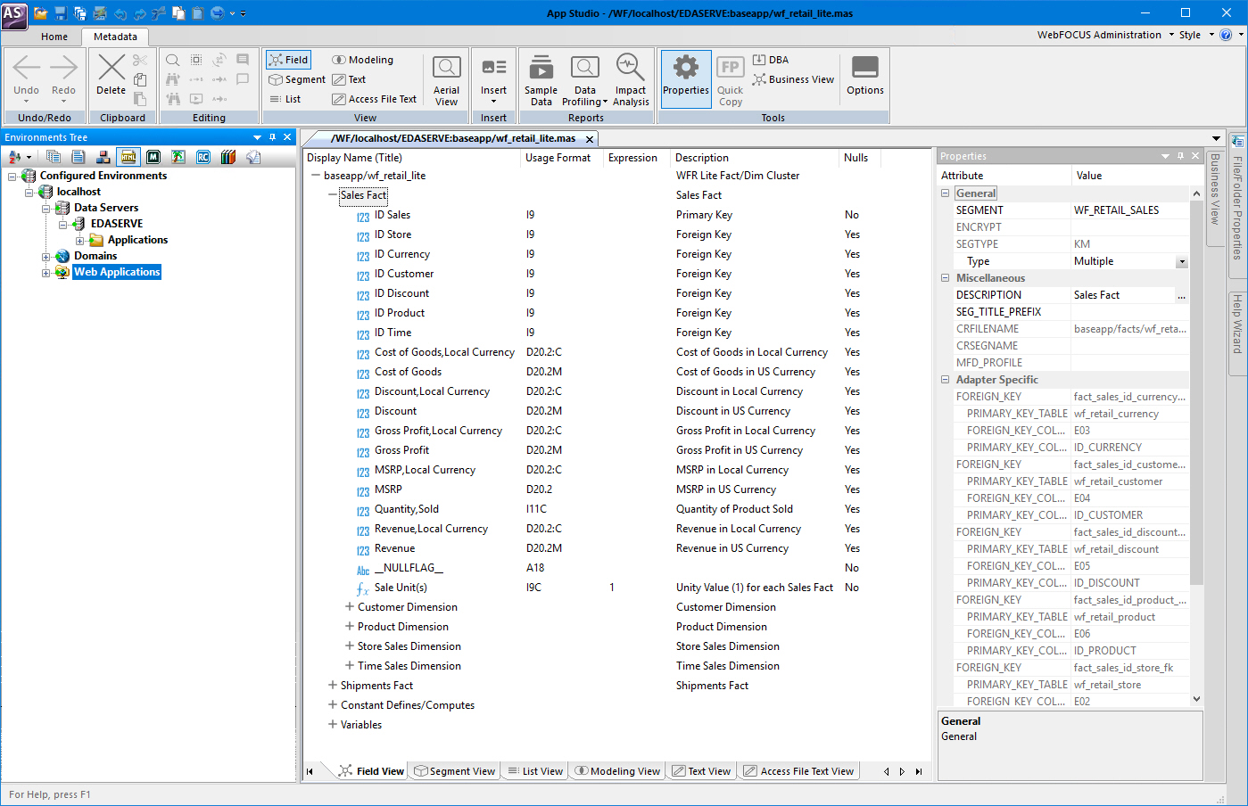Viewport: 1248px width, 806px height.
Task: Select Web Applications in Environments Tree
Action: tap(117, 272)
